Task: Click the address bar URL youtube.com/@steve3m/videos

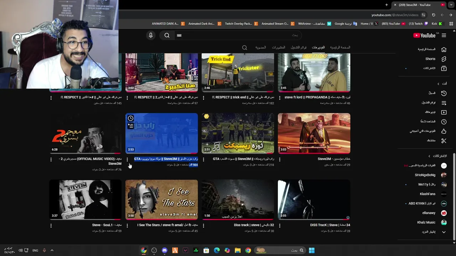Action: click(x=395, y=15)
